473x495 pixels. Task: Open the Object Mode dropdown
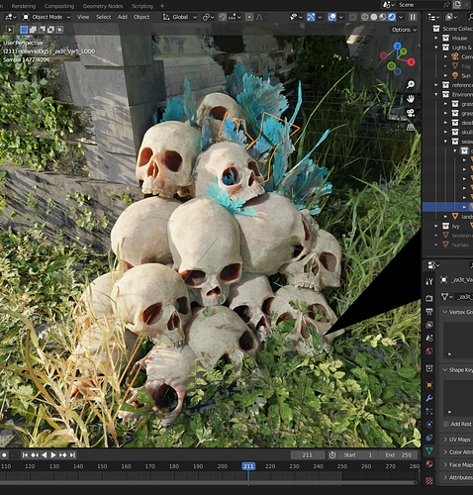47,17
